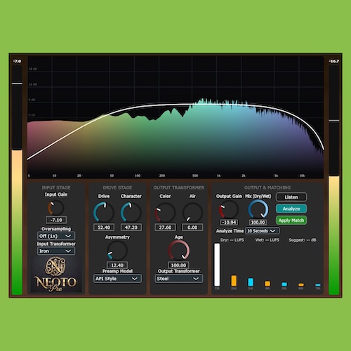Click the Color knob
Viewport: 351px width, 351px height.
click(x=165, y=212)
